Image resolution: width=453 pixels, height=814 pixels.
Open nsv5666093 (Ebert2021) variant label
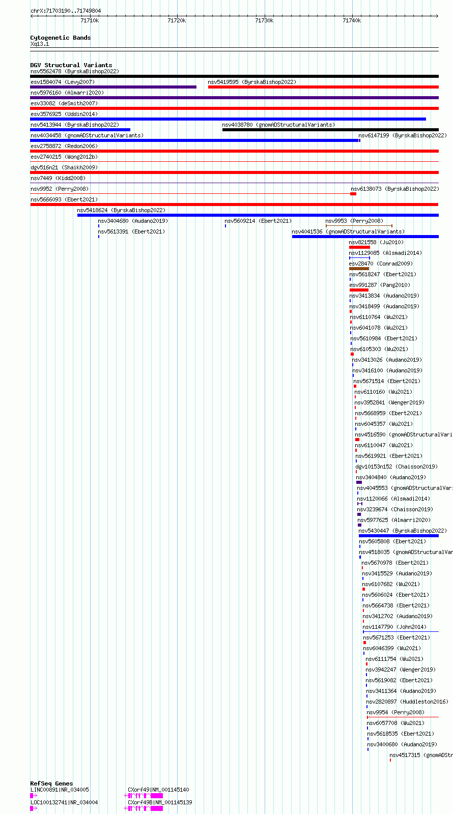pyautogui.click(x=64, y=199)
